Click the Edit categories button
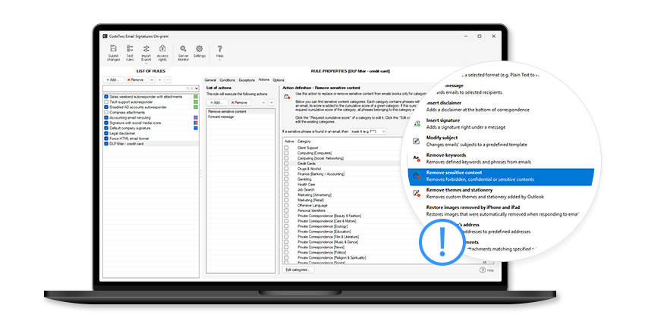The width and height of the screenshot is (645, 327). tap(297, 269)
